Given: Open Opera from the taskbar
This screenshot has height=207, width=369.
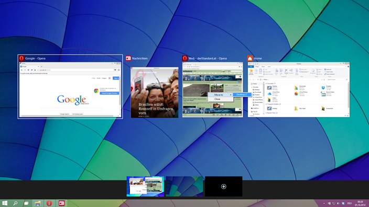Looking at the screenshot, I should click(x=49, y=203).
